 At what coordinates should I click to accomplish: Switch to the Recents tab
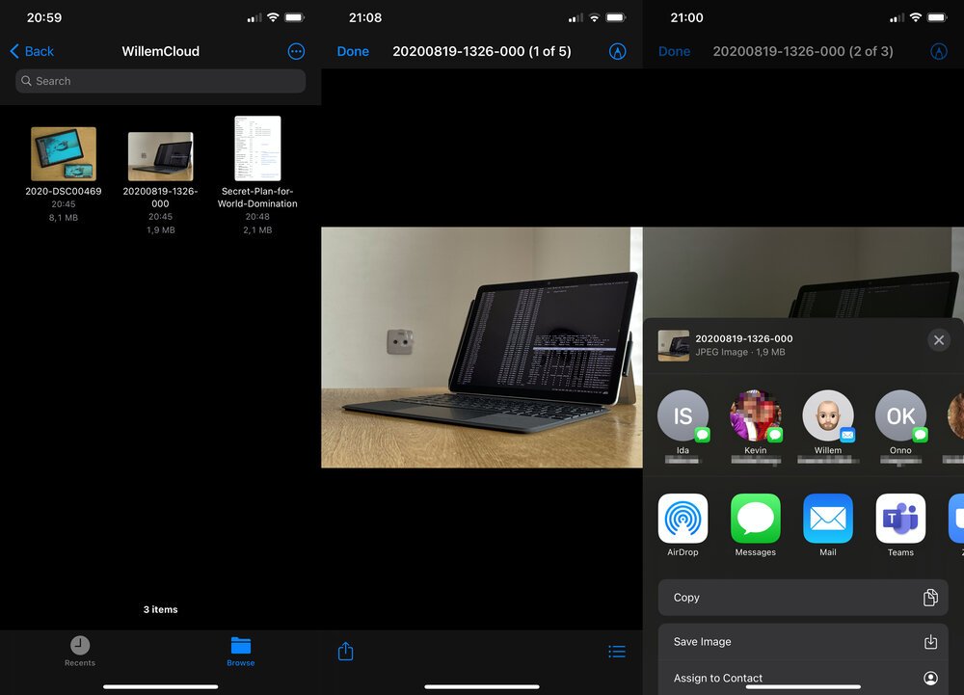80,650
